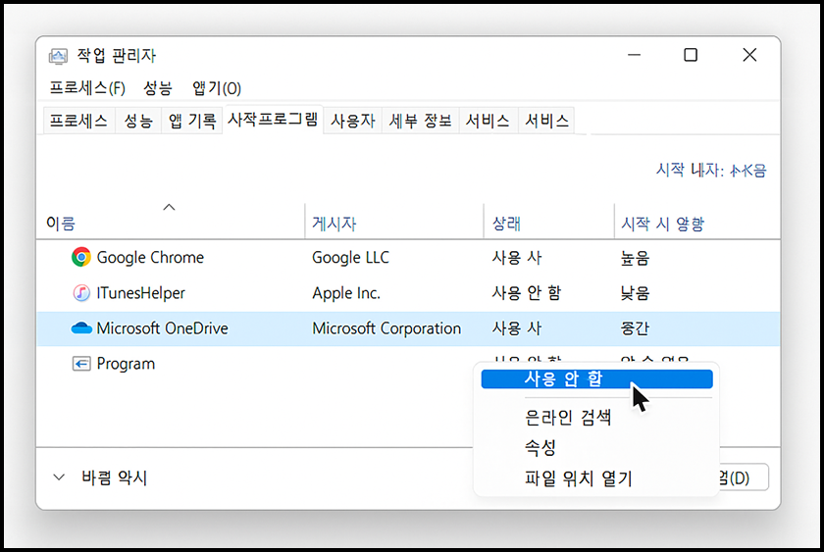Screen dimensions: 824x552
Task: Collapse details with the 바렴 악시 chevron
Action: pyautogui.click(x=59, y=477)
